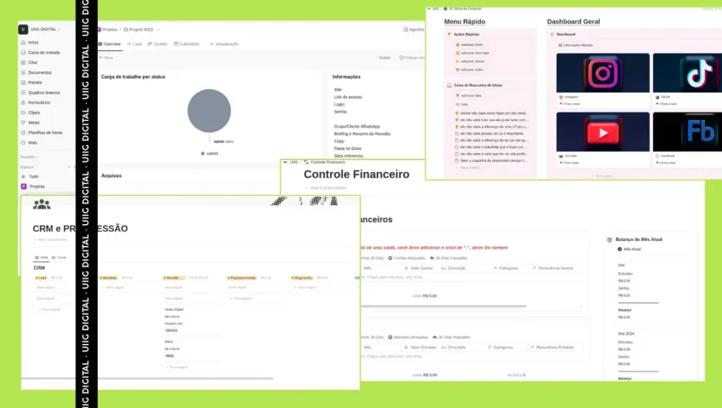Click Adicionar Reels in Ações Rápidas

coord(469,45)
